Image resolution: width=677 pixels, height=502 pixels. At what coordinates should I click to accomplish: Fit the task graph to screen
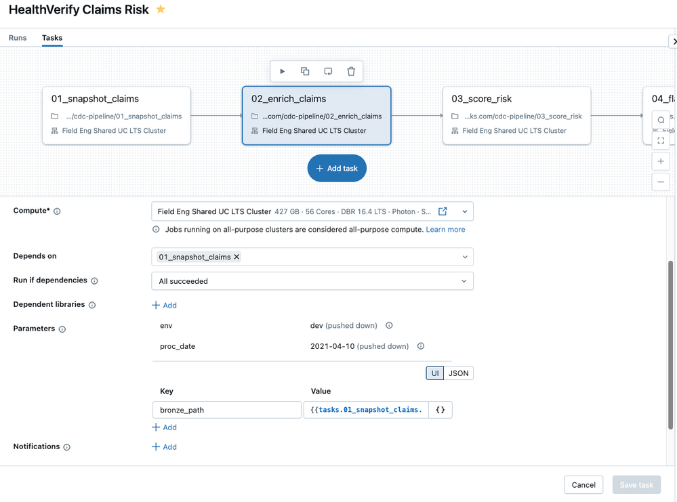(x=661, y=140)
